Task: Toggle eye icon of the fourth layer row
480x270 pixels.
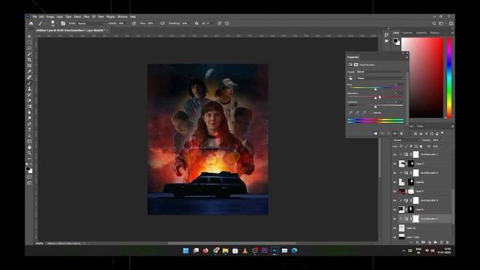Action: click(x=394, y=182)
